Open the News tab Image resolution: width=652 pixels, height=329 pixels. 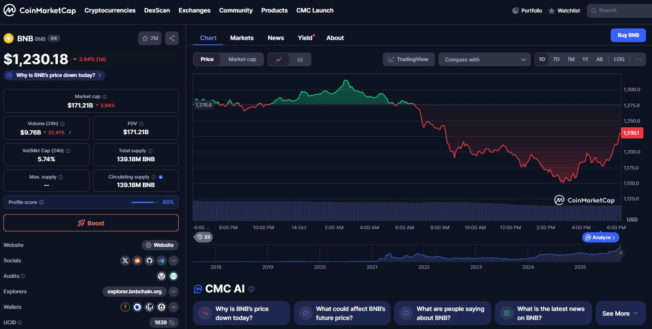click(276, 38)
